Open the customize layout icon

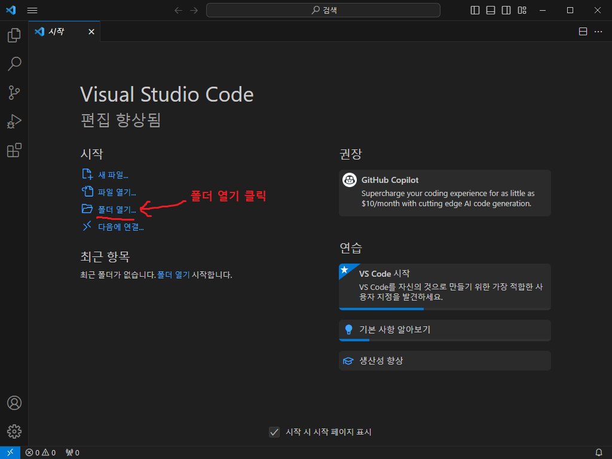pos(522,10)
